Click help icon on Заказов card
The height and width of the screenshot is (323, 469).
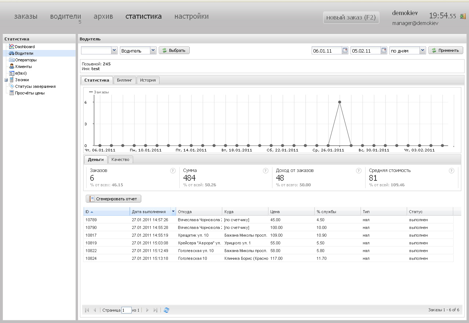coord(173,171)
